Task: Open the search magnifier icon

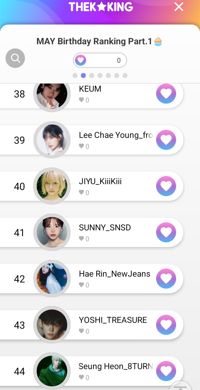Action: tap(15, 58)
